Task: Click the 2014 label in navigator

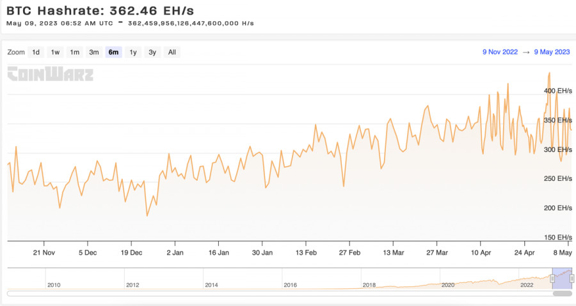Action: pyautogui.click(x=211, y=285)
